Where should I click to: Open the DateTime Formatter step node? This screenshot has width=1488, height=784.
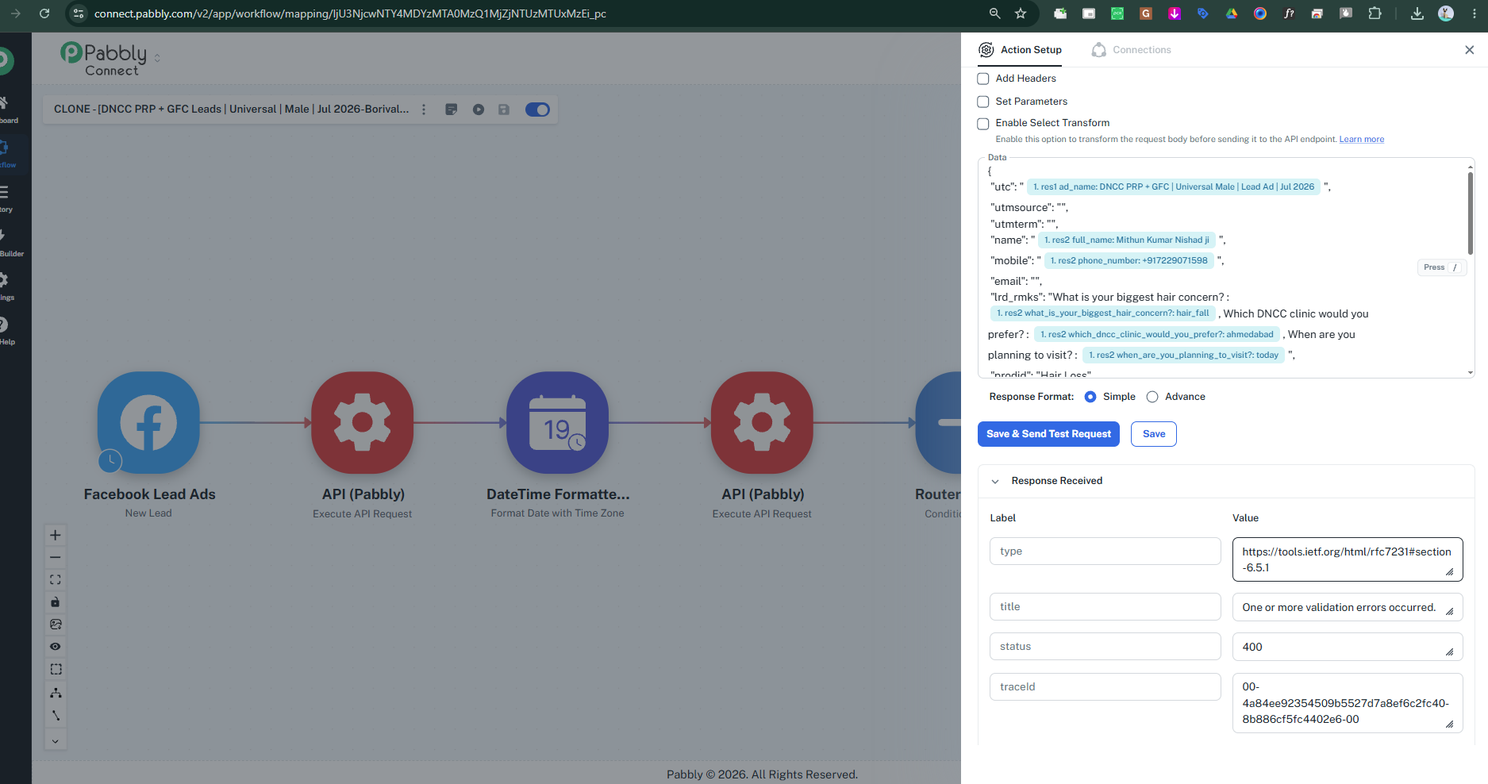tap(558, 423)
